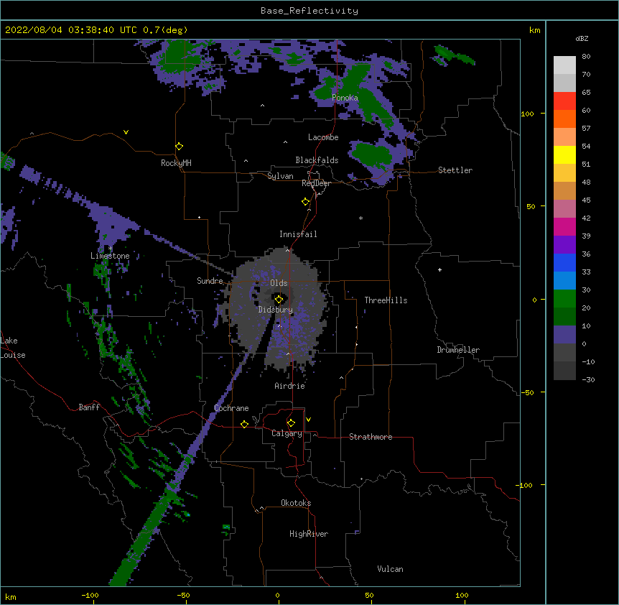
Task: Select the light gray 70-80 dBZ legend band
Action: (x=564, y=65)
